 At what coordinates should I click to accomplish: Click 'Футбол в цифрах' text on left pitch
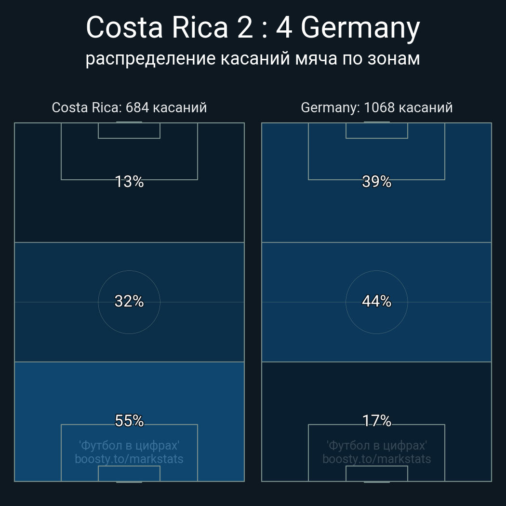[x=129, y=445]
